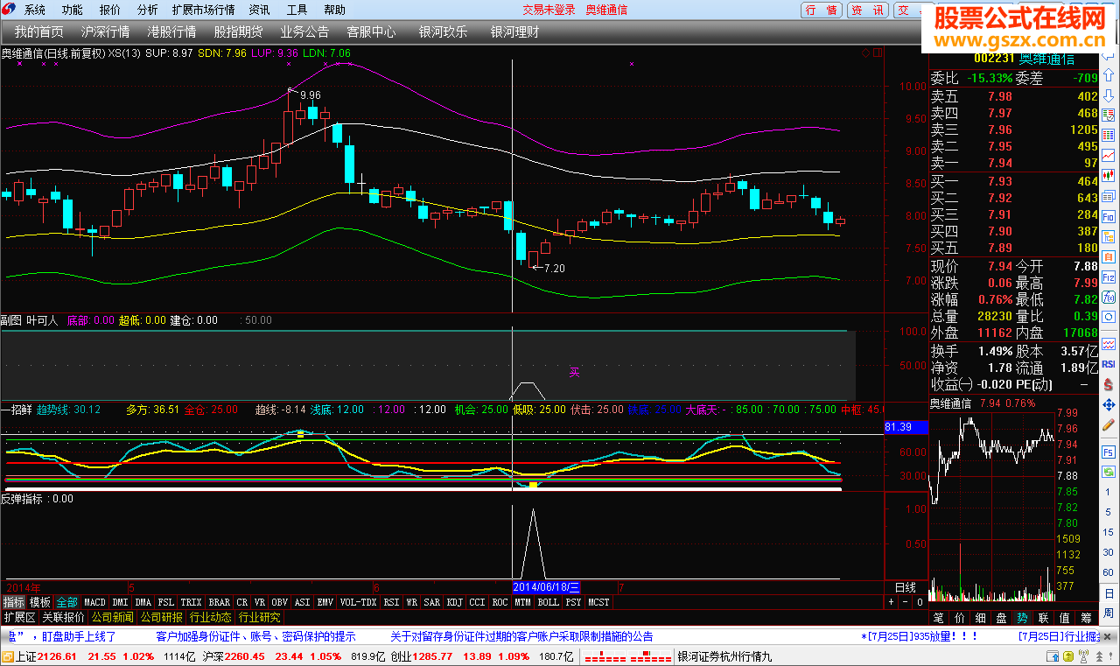Select 筹 tab in the quote panel
The width and height of the screenshot is (1120, 666).
click(1086, 618)
